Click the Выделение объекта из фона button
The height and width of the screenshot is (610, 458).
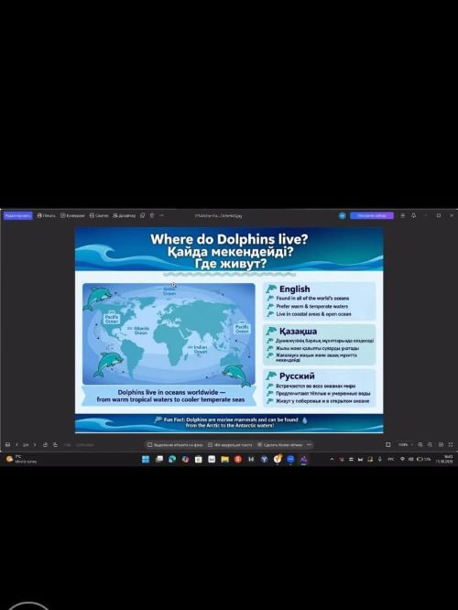[176, 444]
